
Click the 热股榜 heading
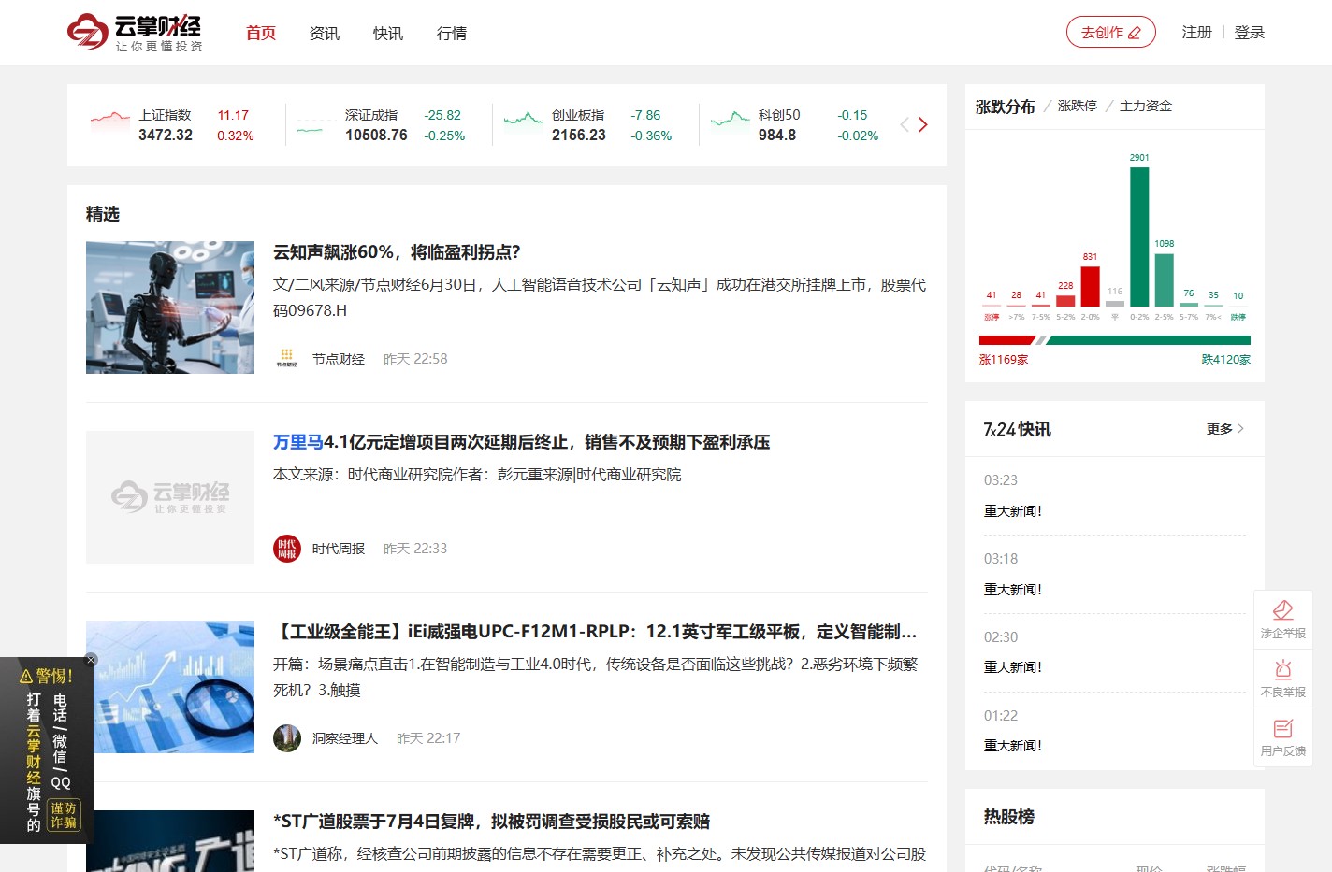point(1009,817)
